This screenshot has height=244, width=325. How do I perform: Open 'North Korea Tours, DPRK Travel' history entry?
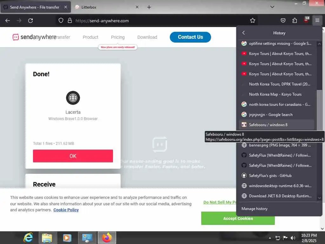point(277,84)
